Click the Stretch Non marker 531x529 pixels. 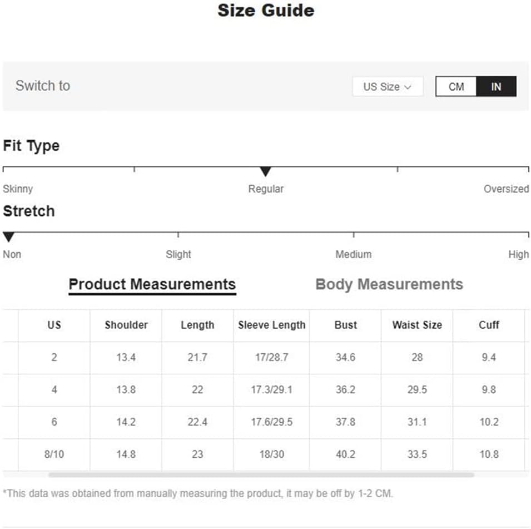coord(8,238)
